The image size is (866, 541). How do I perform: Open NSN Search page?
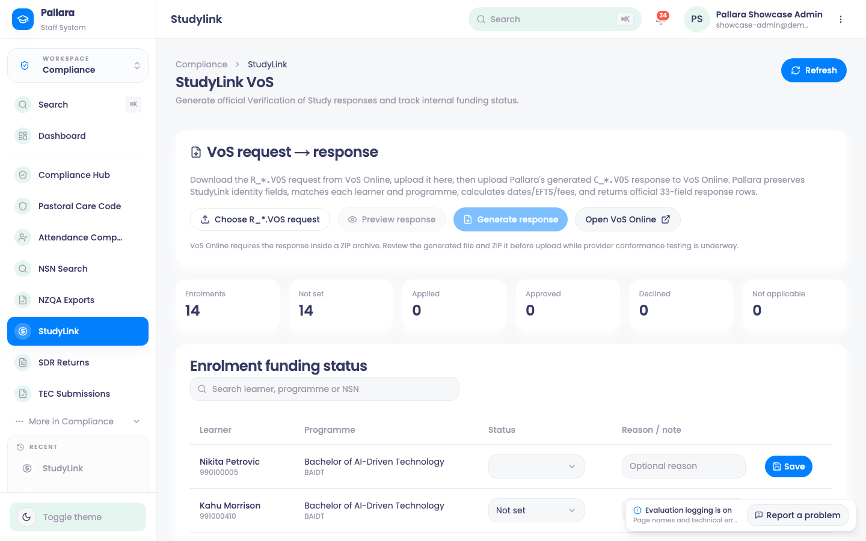tap(78, 269)
